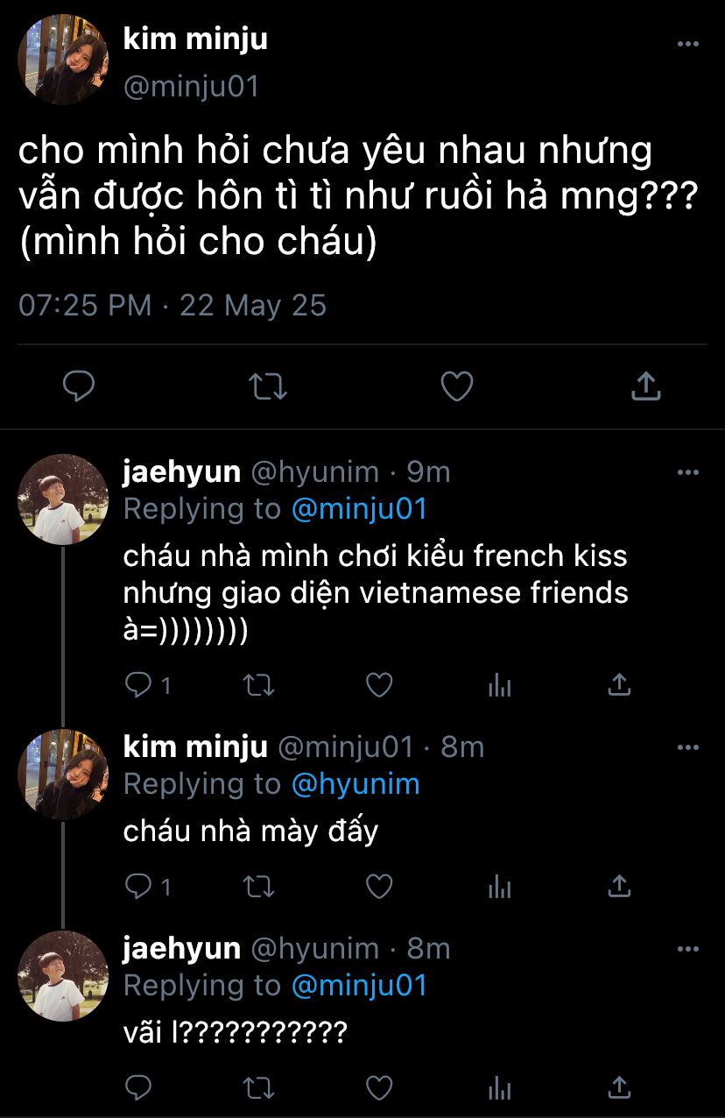The height and width of the screenshot is (1118, 725).
Task: Open @minju01 link in jaehyun's first reply
Action: coord(358,509)
